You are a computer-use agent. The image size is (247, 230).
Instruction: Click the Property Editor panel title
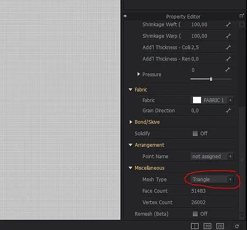click(x=183, y=16)
